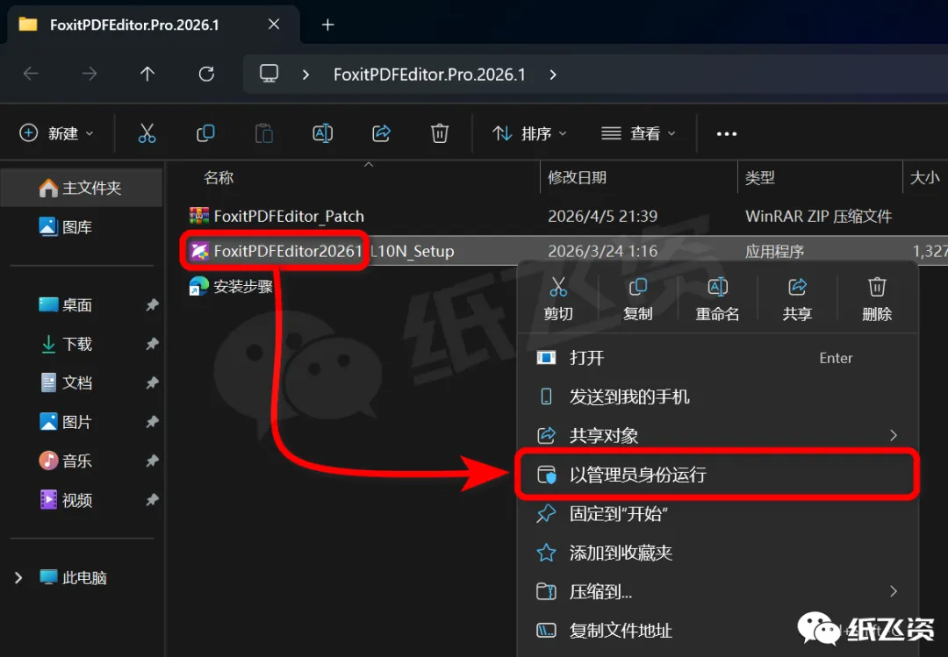Click the toolbar Paste clipboard icon
Viewport: 948px width, 657px height.
263,133
